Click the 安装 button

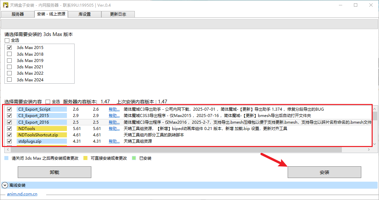(324, 172)
